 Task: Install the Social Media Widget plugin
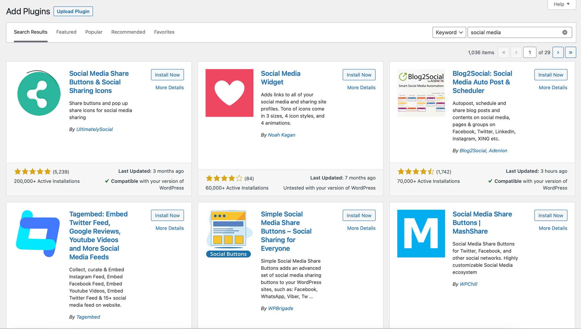[x=359, y=74]
